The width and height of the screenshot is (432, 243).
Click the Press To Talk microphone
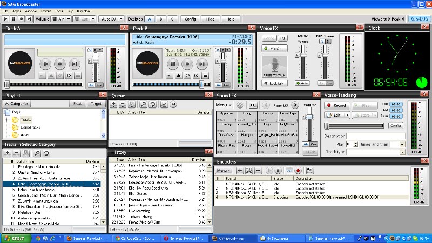coord(274,66)
